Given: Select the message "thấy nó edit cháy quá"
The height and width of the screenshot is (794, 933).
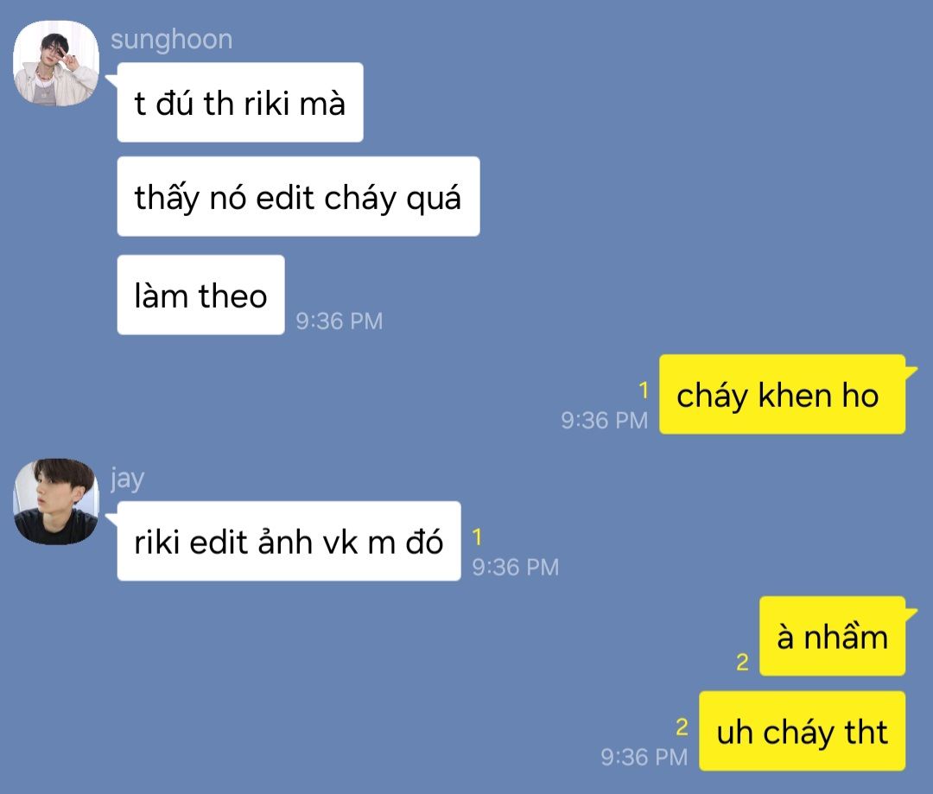Looking at the screenshot, I should click(x=298, y=196).
